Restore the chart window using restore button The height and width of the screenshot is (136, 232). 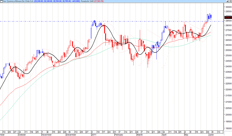coord(228,1)
